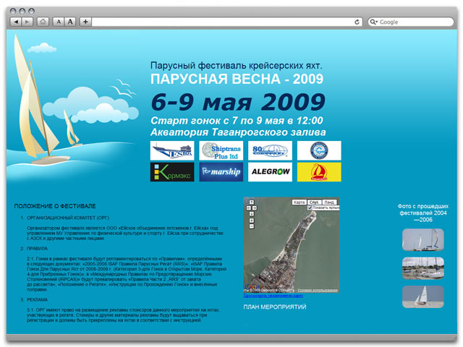Viewport: 463px width, 347px height.
Task: Click the ОРГАНИЗАЦИОННЫЙ КОМИТЕТ (ОРГ) item
Action: 68,218
